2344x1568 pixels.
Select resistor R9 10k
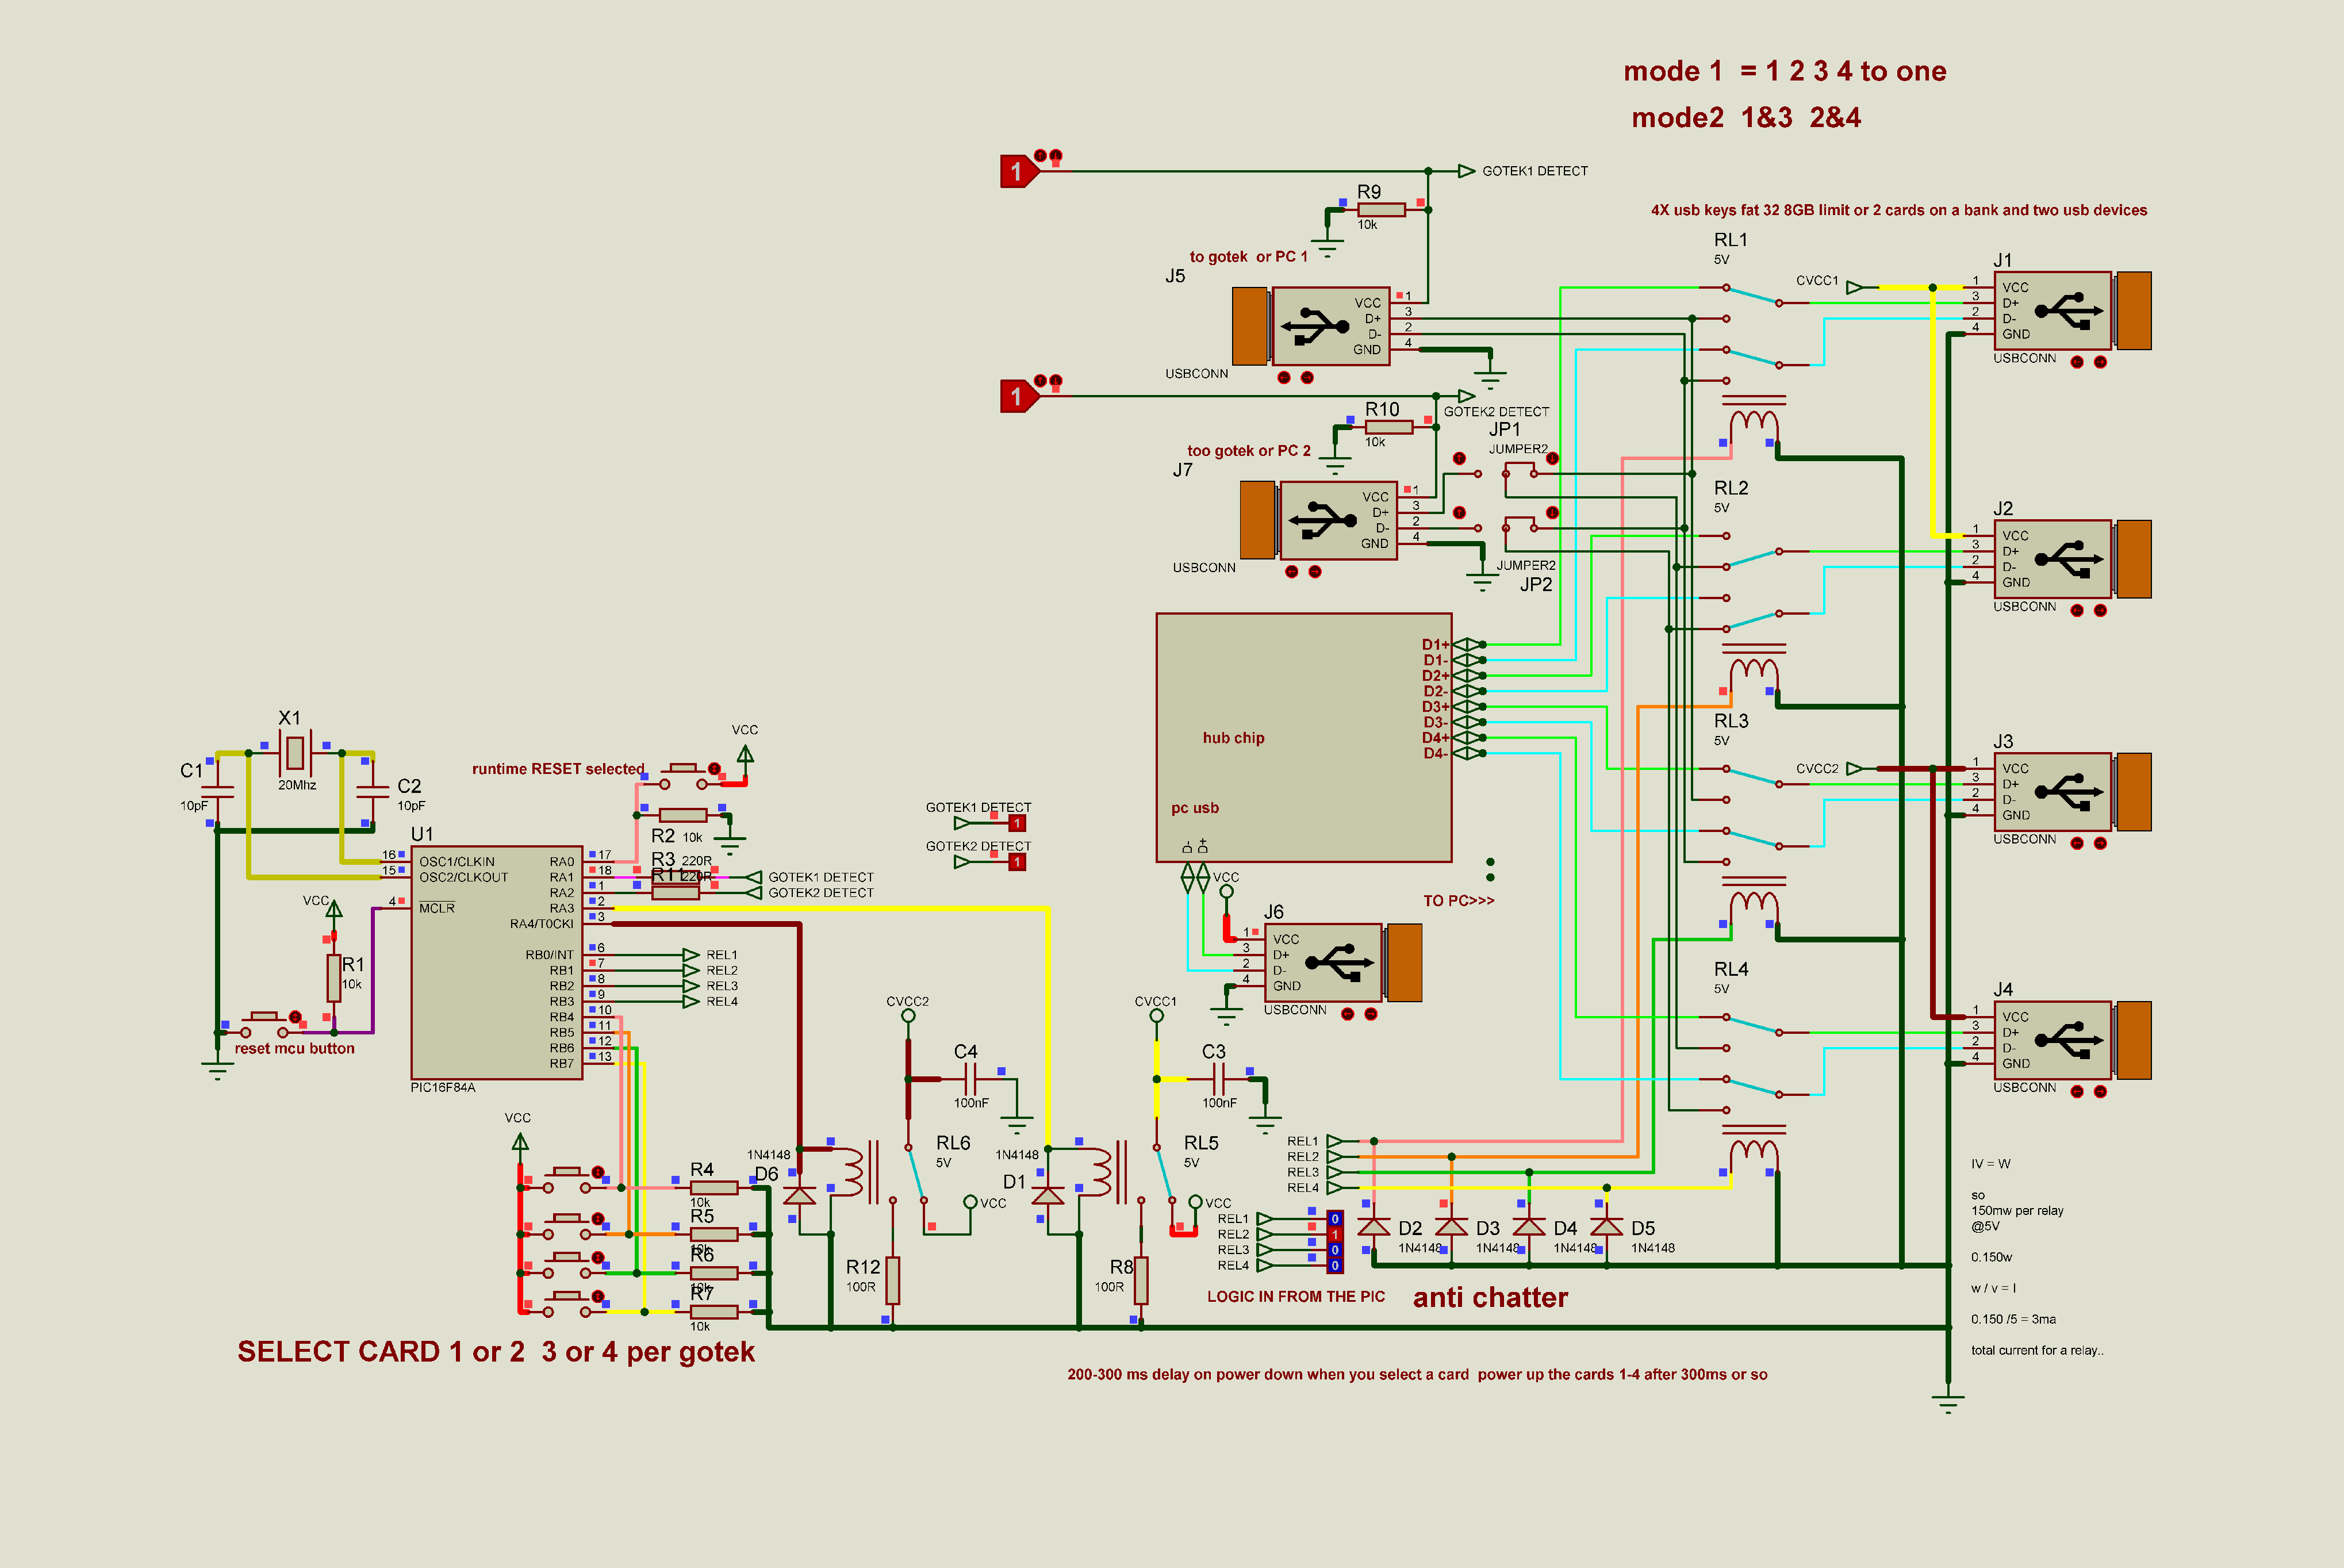[x=1381, y=209]
